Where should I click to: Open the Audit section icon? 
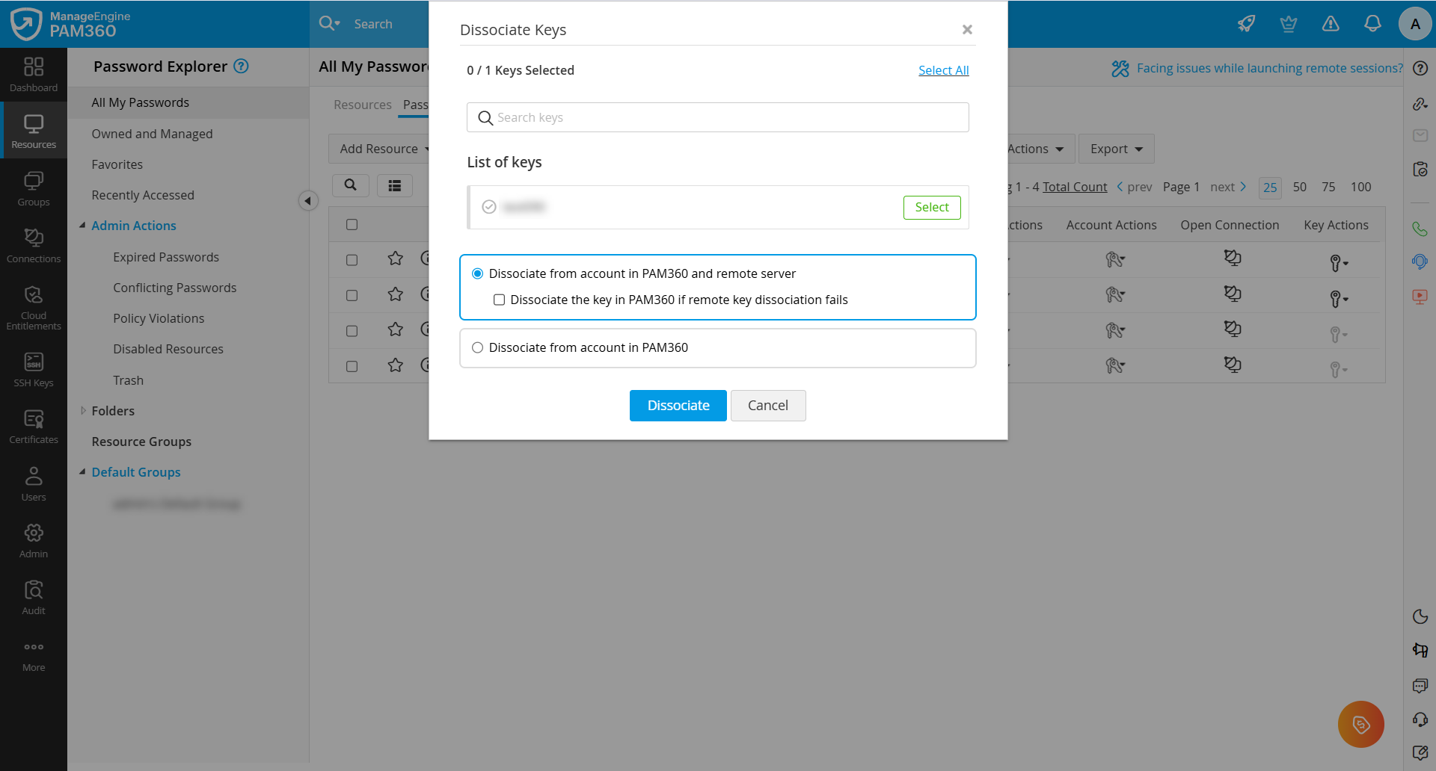tap(34, 598)
